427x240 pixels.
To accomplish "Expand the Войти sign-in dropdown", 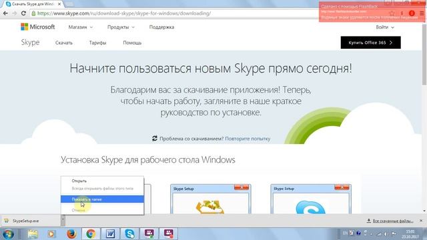I will [385, 27].
